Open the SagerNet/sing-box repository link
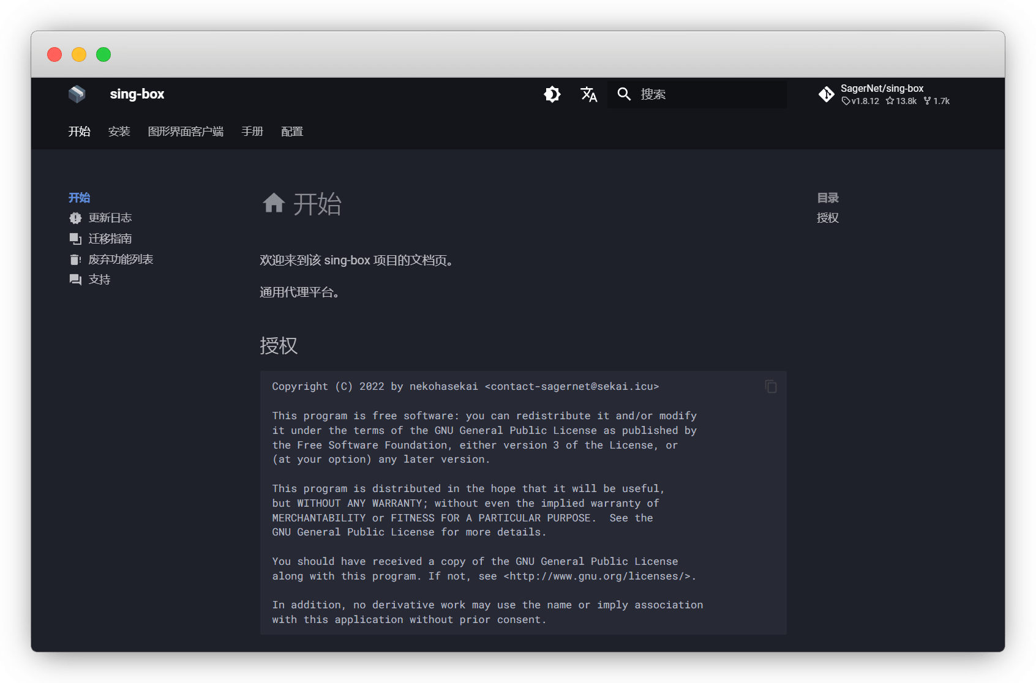This screenshot has height=683, width=1036. [882, 89]
